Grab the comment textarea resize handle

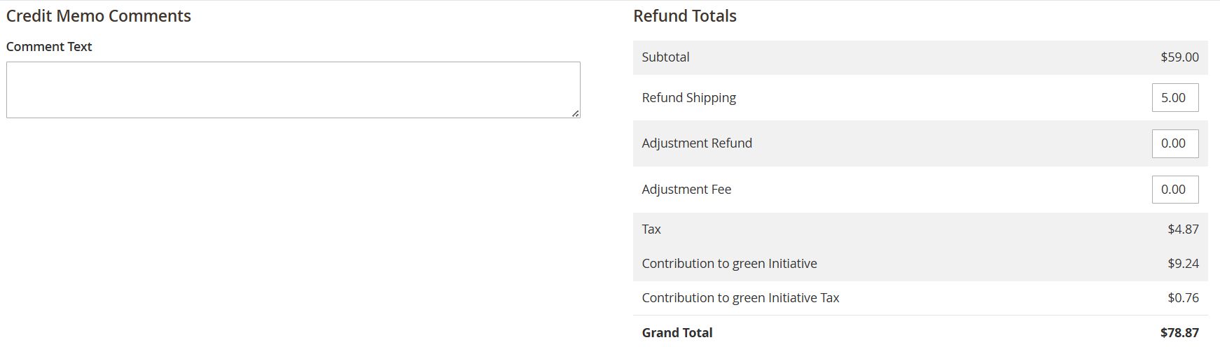[576, 113]
